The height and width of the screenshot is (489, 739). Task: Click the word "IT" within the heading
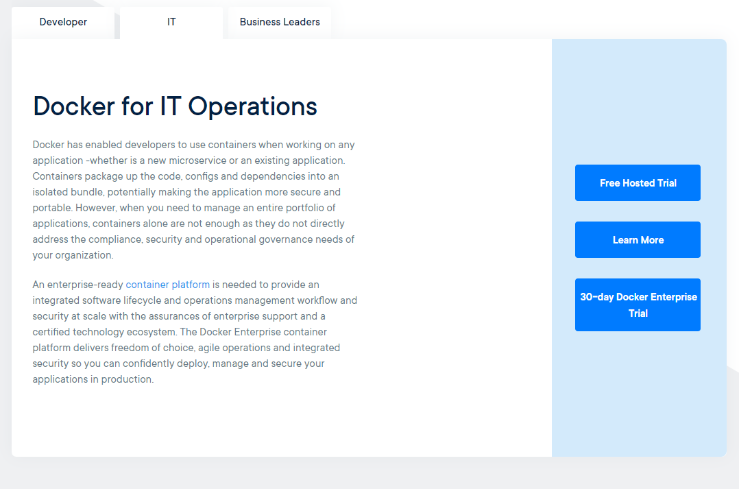point(170,106)
